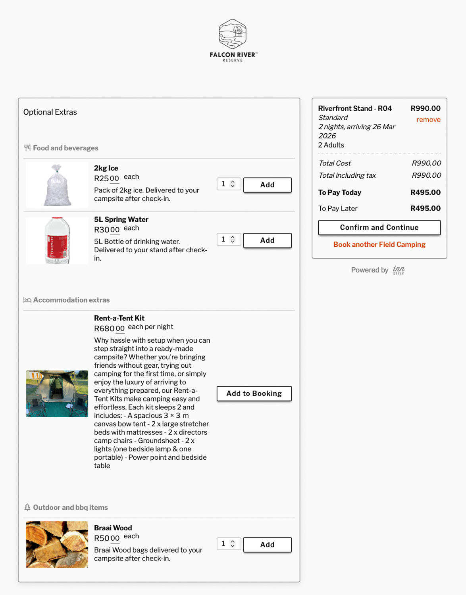Viewport: 466px width, 595px height.
Task: Click the bed icon beside Accommodation extras
Action: pos(27,300)
